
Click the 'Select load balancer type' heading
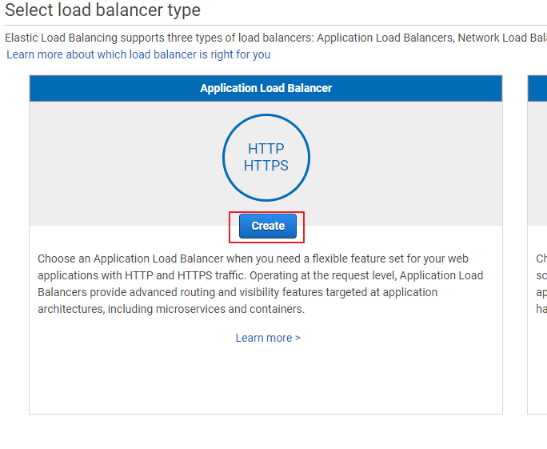click(x=103, y=10)
